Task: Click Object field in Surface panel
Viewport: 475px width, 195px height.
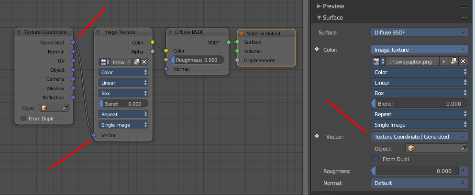Action: pyautogui.click(x=437, y=148)
